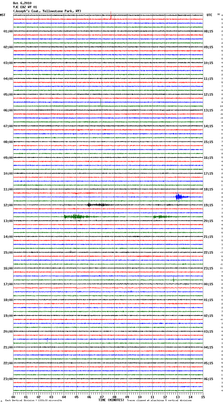Click the UTC label 10:15
Image resolution: width=224 pixels, height=404 pixels.
point(208,63)
